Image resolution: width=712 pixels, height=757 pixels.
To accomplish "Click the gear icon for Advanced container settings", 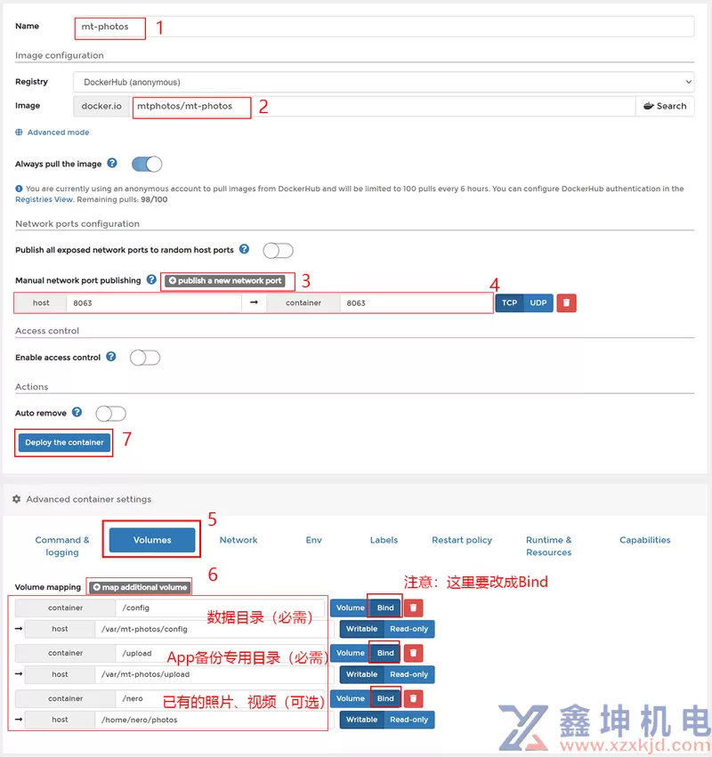I will point(16,499).
